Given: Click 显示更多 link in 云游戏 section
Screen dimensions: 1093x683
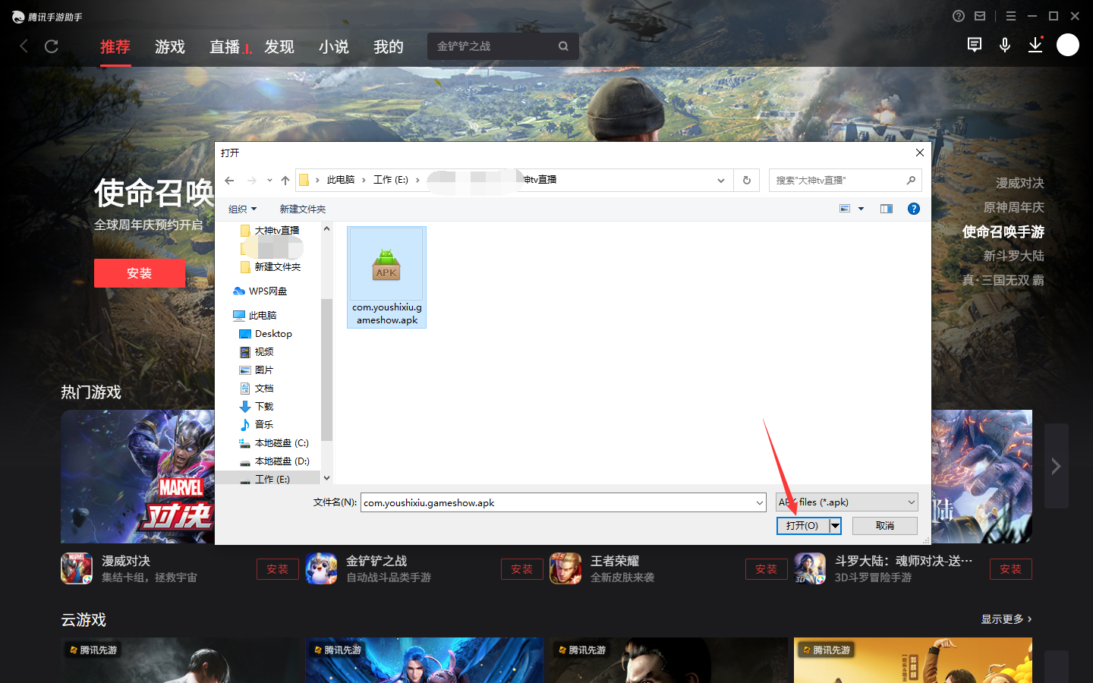Looking at the screenshot, I should 1006,619.
